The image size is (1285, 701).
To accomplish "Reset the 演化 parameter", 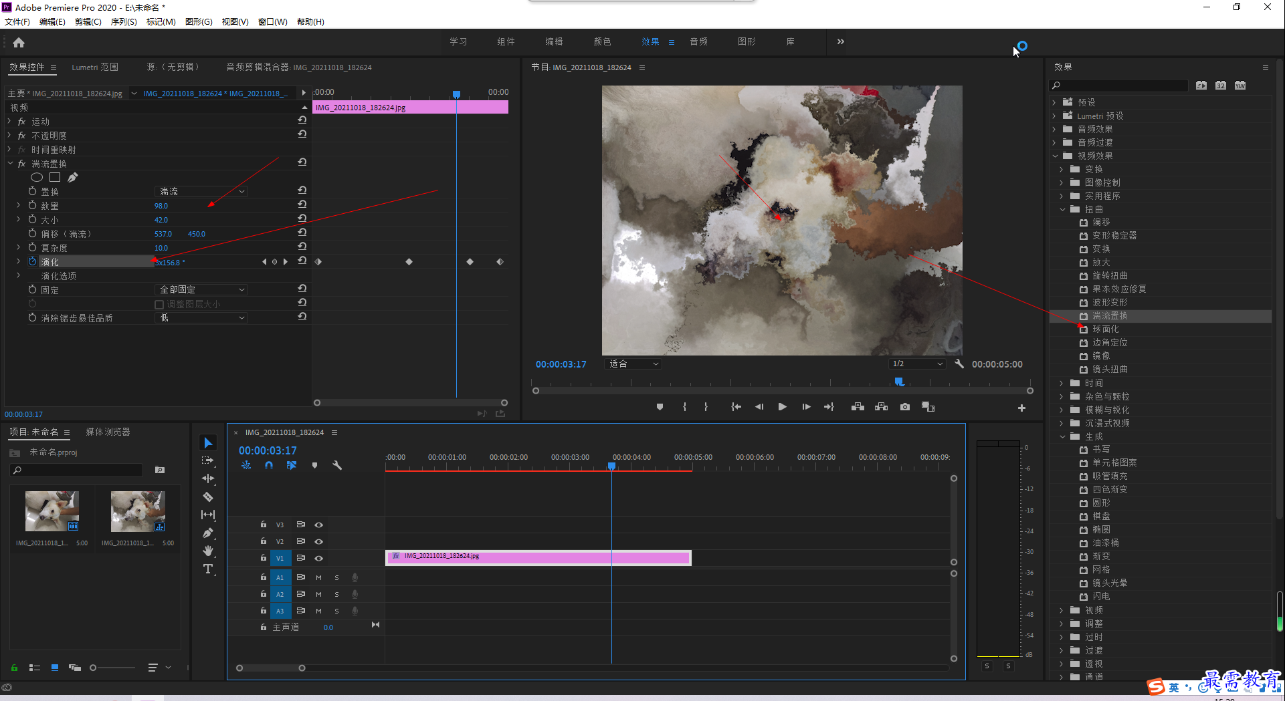I will (x=302, y=261).
